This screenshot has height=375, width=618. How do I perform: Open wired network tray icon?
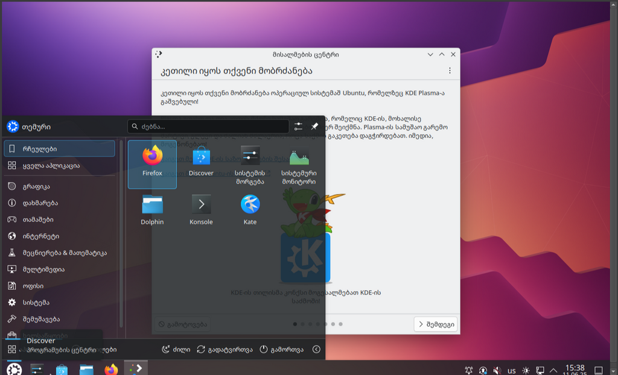540,370
